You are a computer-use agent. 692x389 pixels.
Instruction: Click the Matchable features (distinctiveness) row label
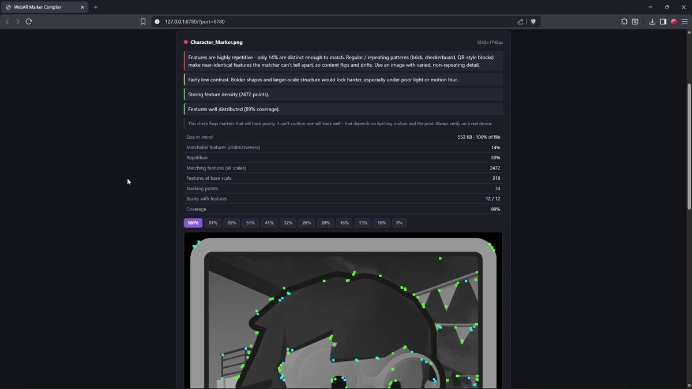[x=223, y=148]
